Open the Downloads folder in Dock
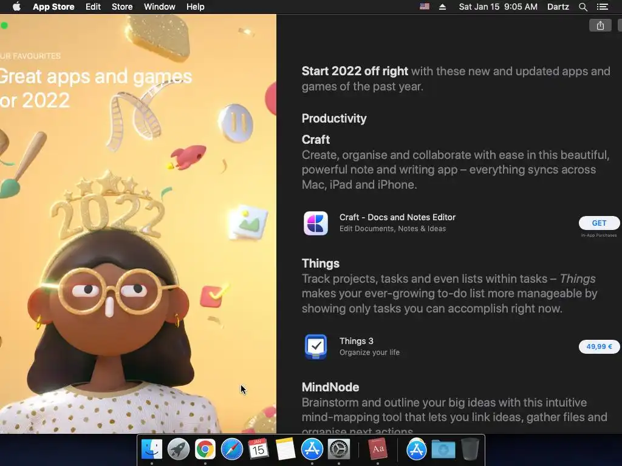The width and height of the screenshot is (622, 466). pyautogui.click(x=443, y=449)
